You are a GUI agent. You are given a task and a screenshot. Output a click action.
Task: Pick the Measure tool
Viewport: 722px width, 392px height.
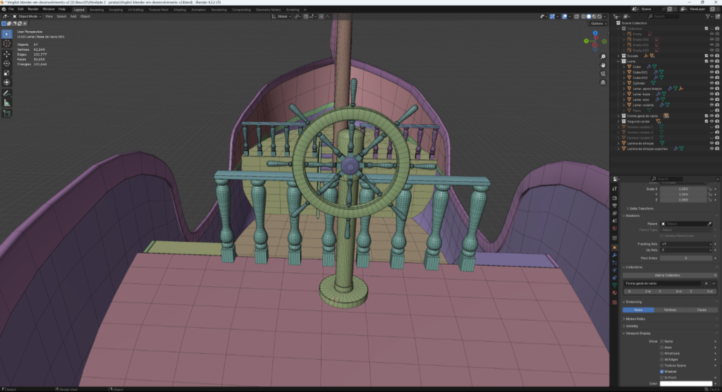[x=7, y=102]
